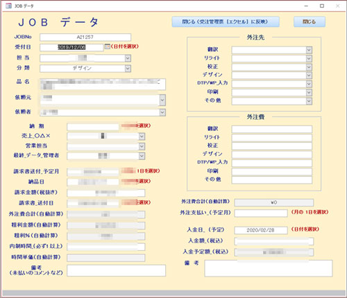
Task: Open 外注先 その他 dropdown
Action: coord(309,101)
